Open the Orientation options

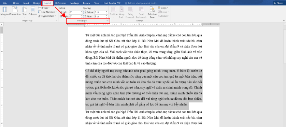(15, 12)
